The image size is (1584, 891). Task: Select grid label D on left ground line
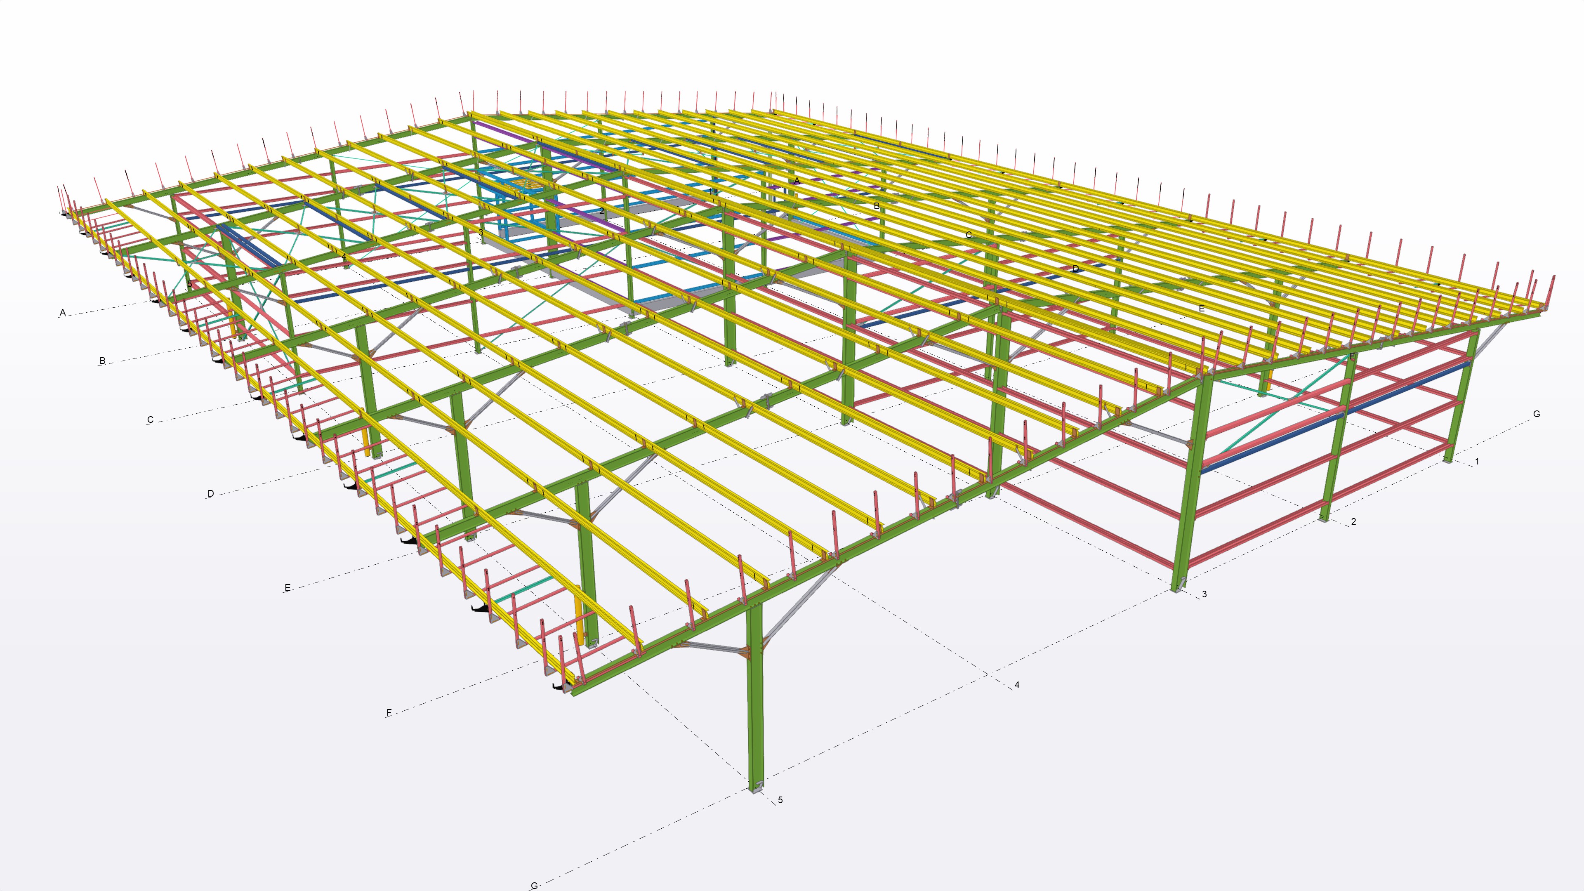click(x=211, y=493)
